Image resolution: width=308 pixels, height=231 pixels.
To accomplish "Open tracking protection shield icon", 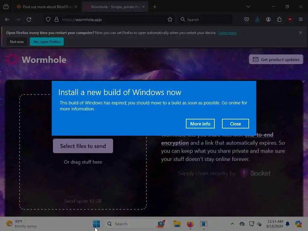I will (x=48, y=20).
